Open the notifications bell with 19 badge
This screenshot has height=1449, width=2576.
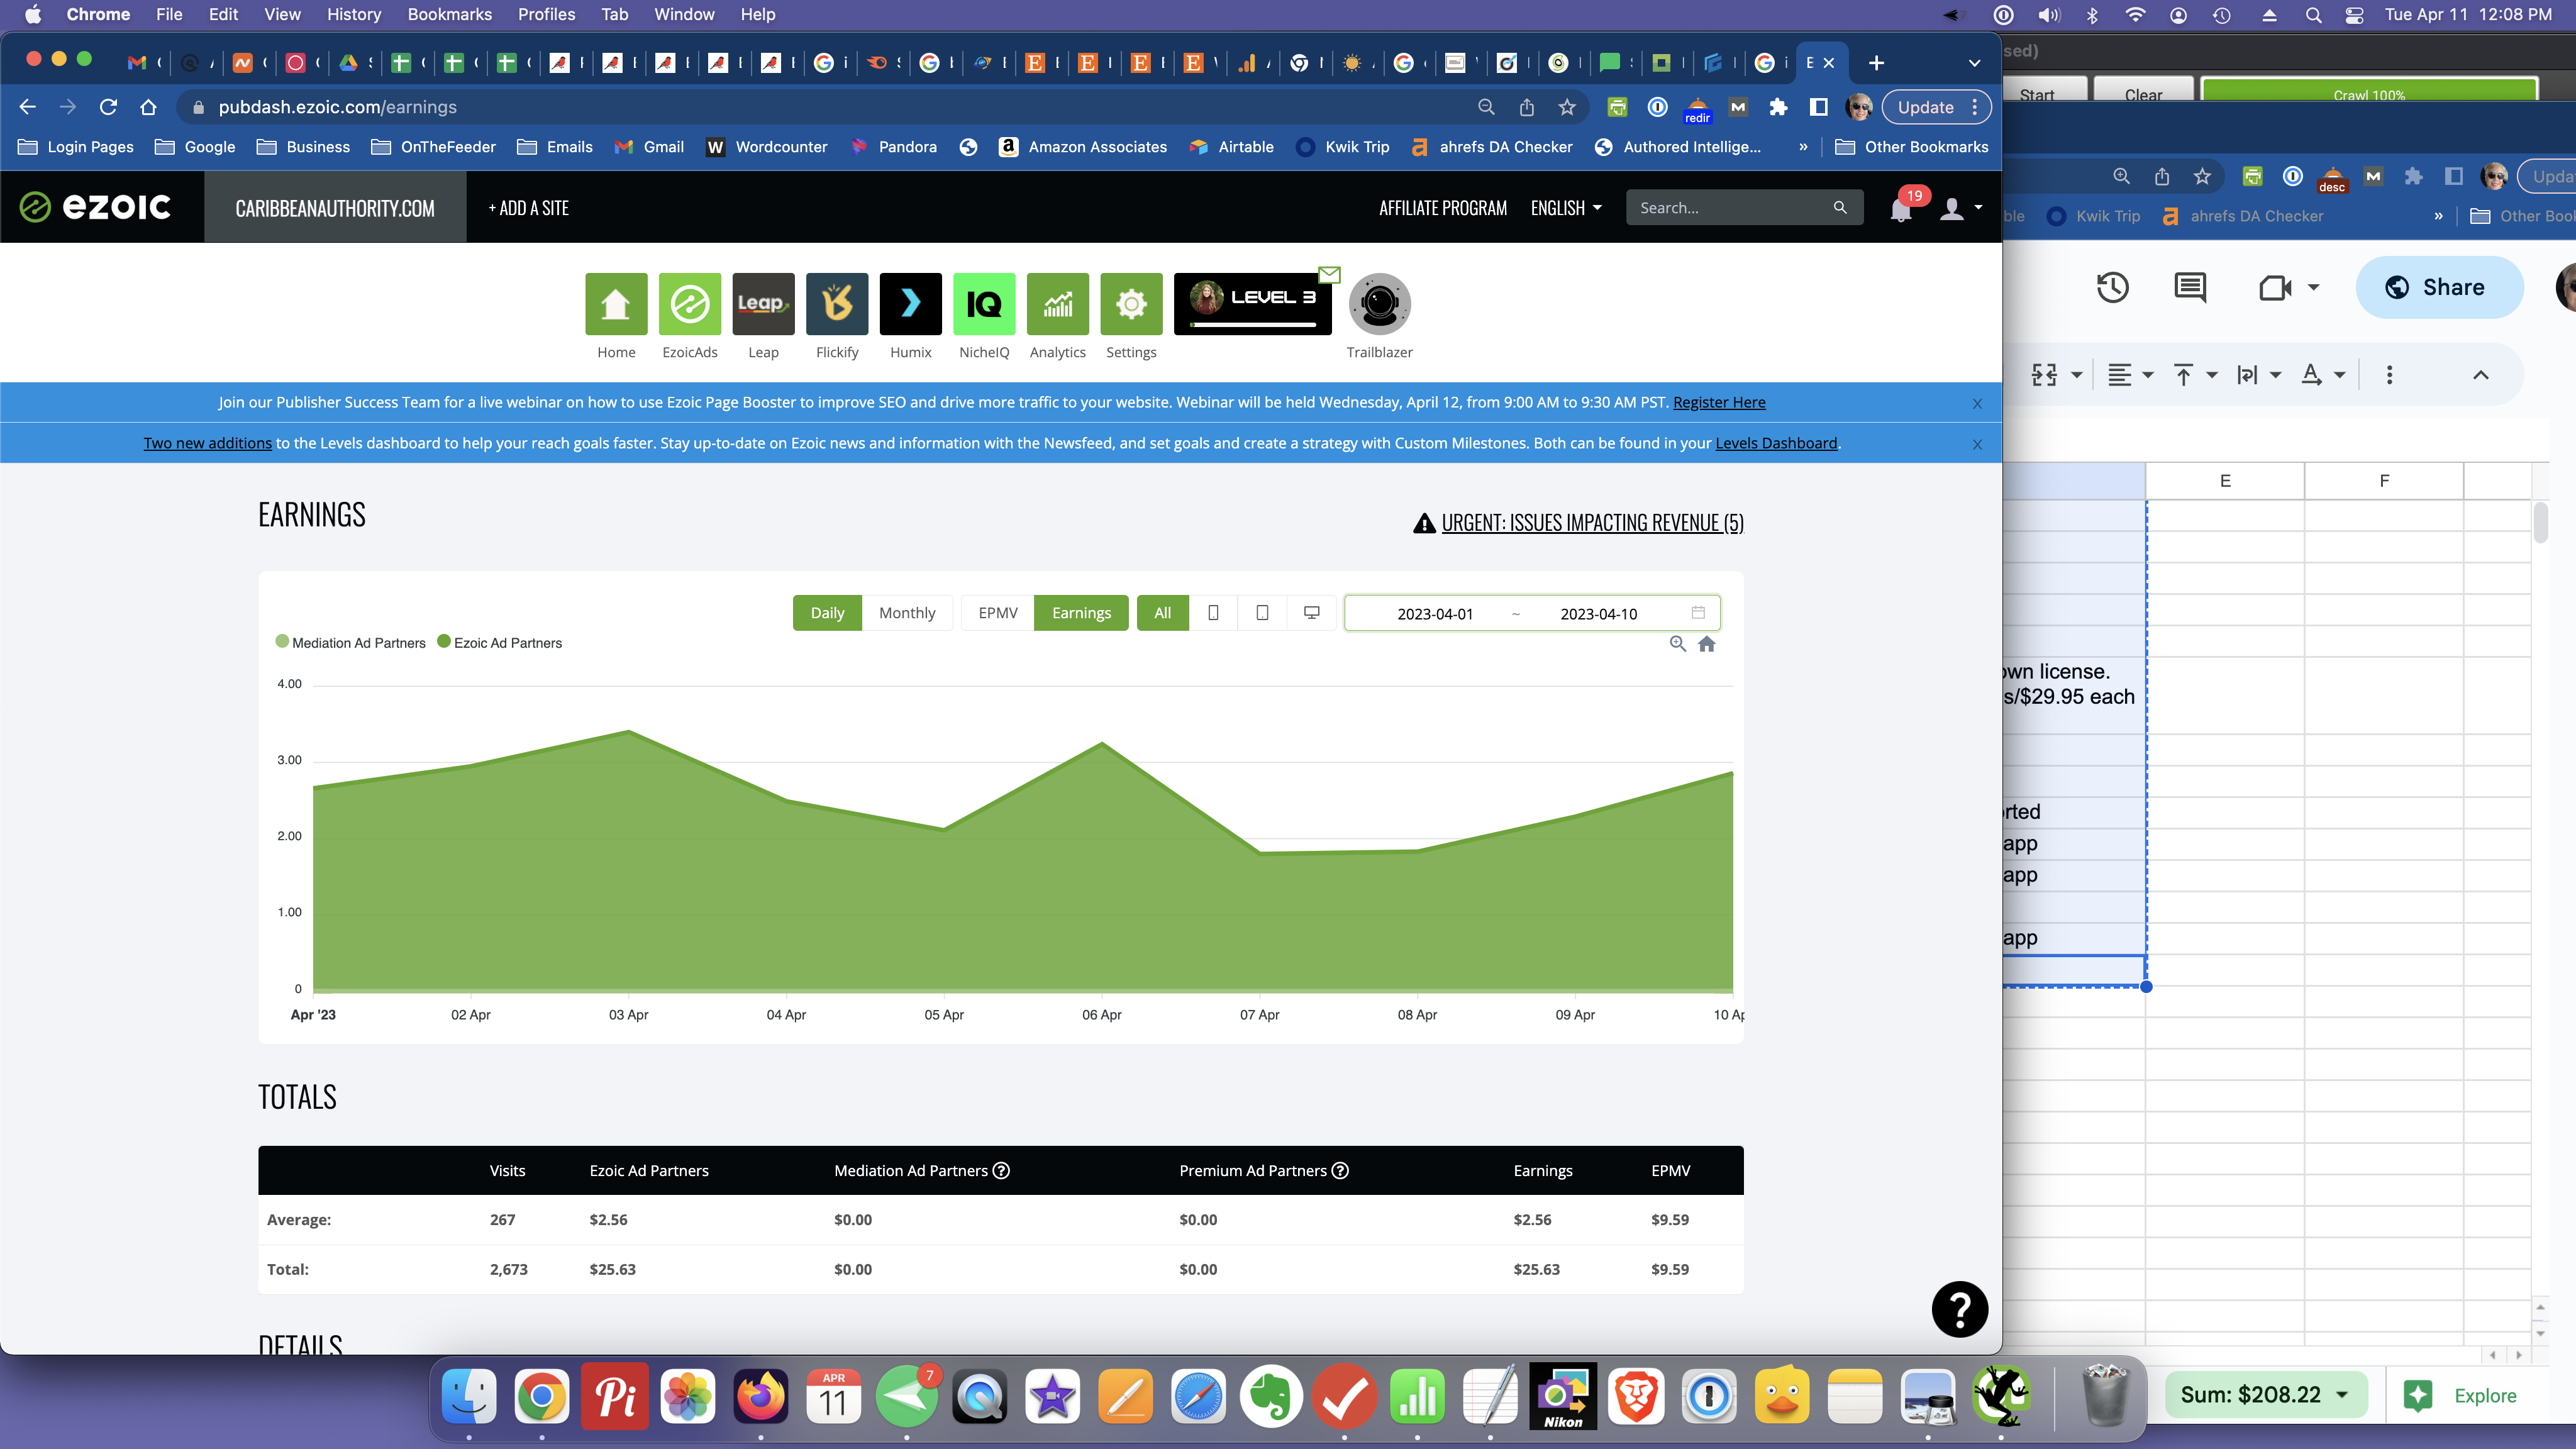click(x=1901, y=208)
